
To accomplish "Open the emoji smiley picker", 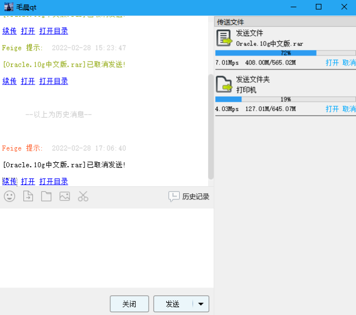I will click(x=9, y=196).
